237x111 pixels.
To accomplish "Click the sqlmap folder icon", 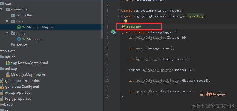I will point(2,69).
